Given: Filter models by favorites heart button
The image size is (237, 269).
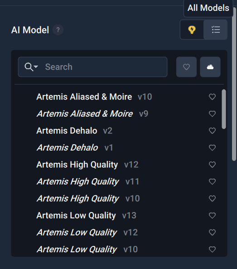Looking at the screenshot, I should click(186, 67).
